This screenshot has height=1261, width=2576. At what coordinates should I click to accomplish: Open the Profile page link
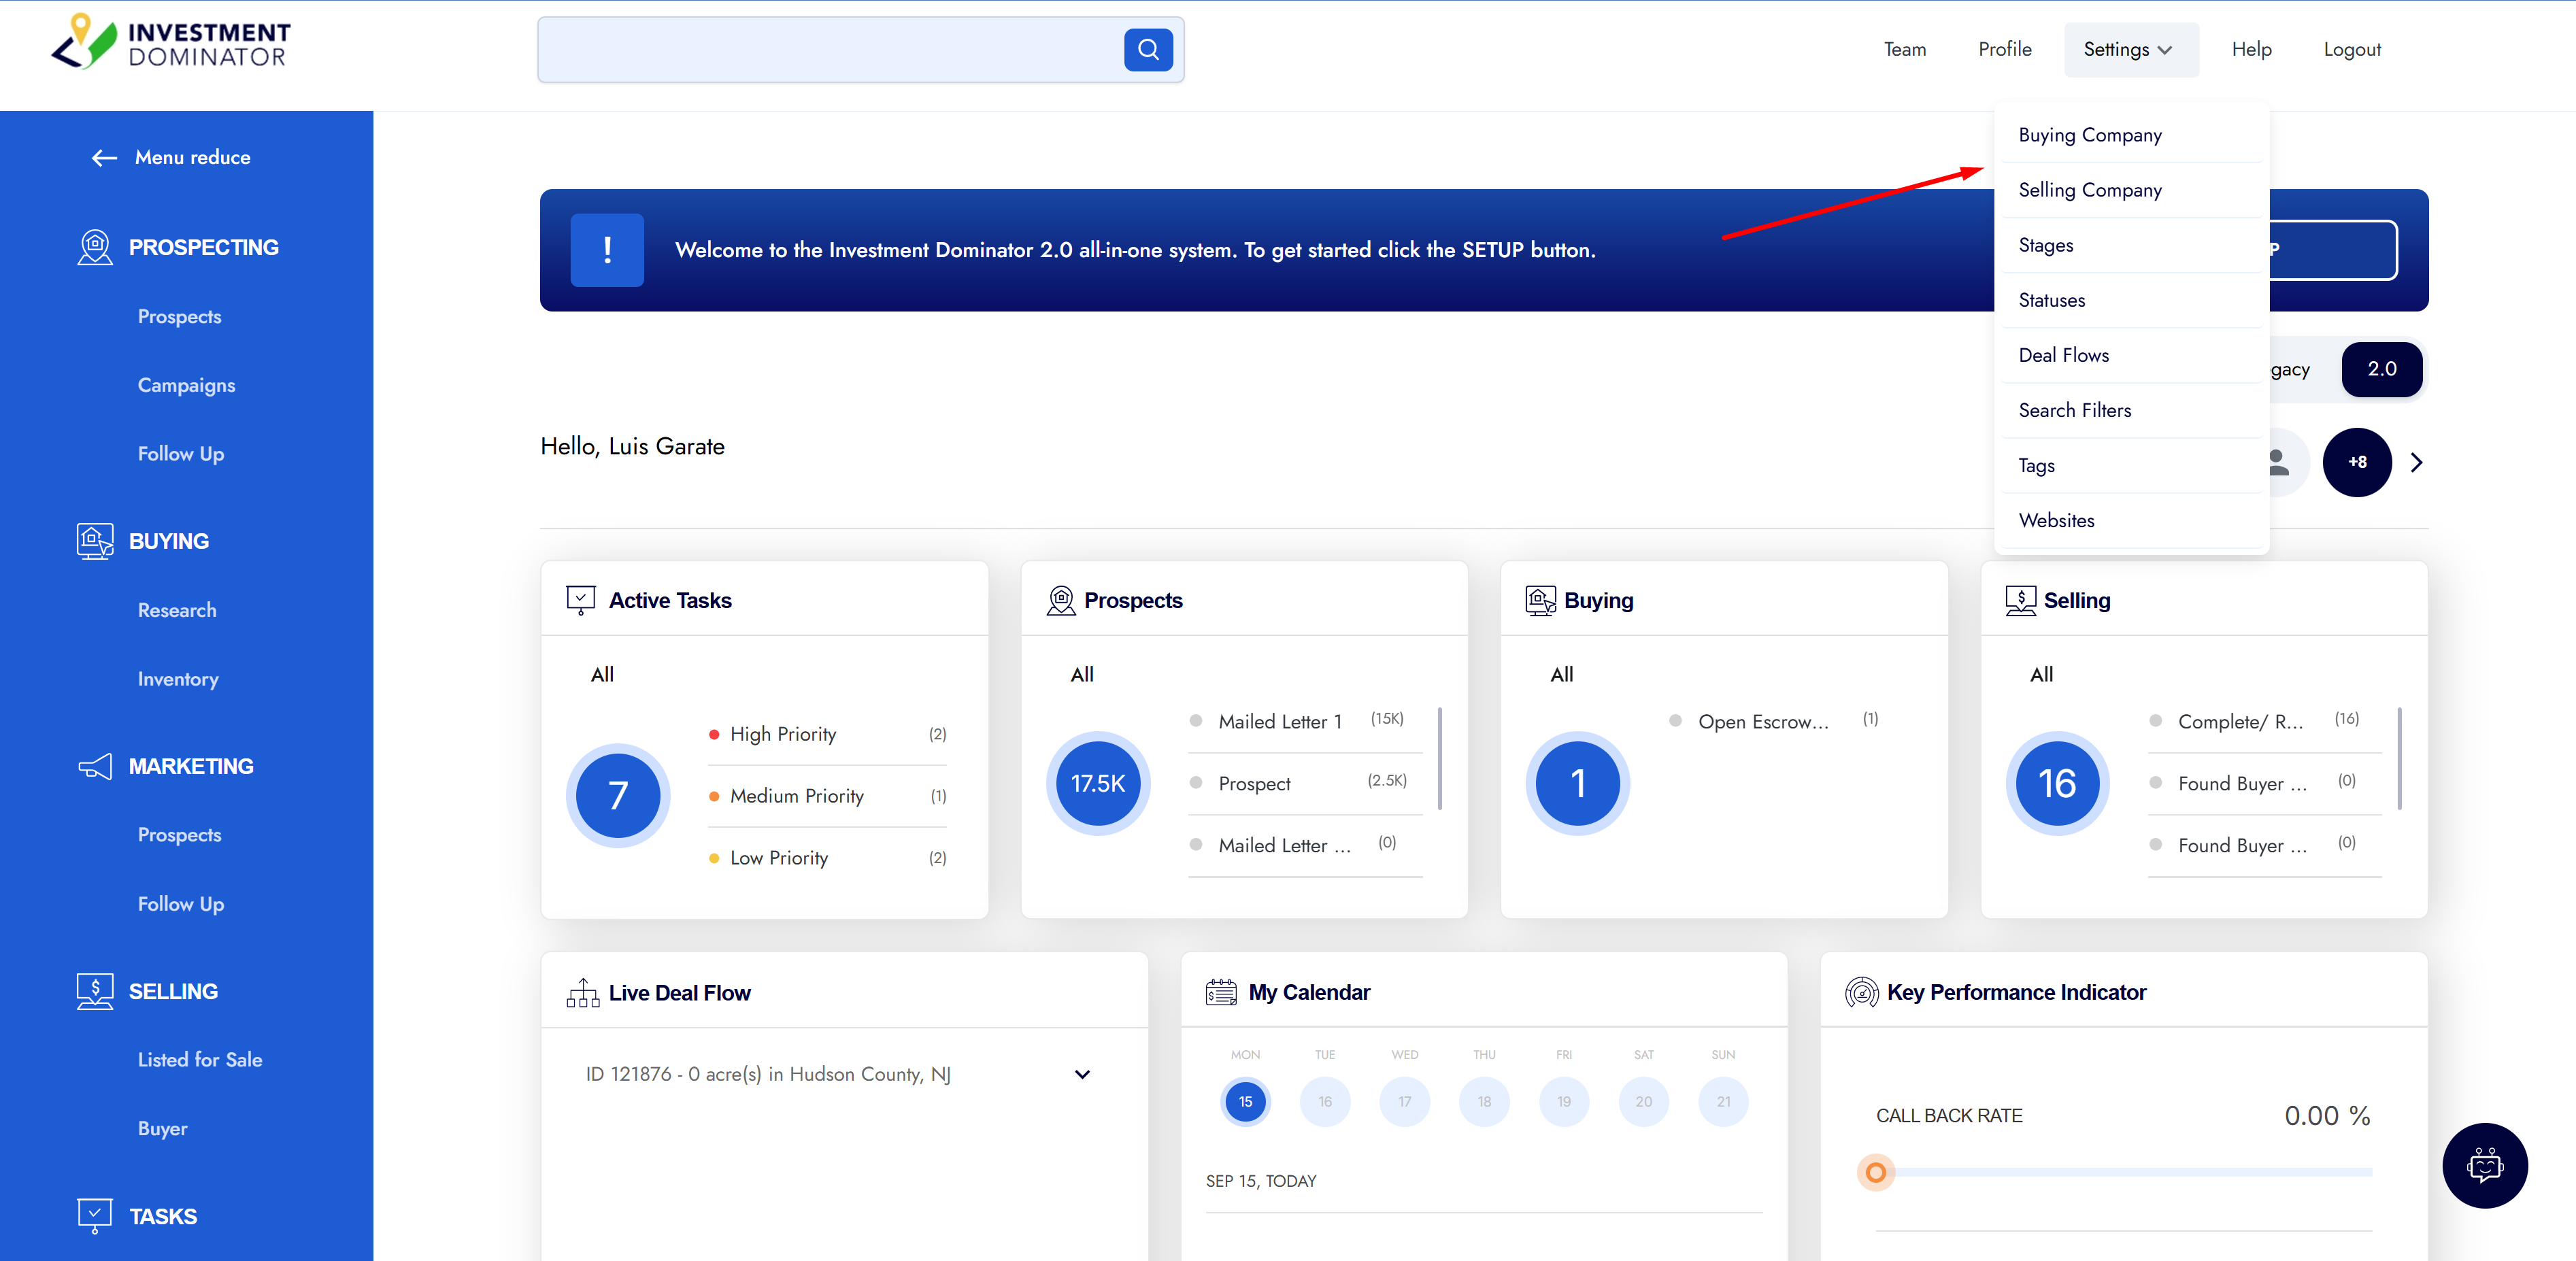coord(2004,49)
